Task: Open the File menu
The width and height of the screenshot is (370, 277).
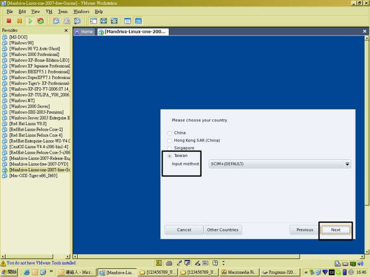Action: (10, 12)
